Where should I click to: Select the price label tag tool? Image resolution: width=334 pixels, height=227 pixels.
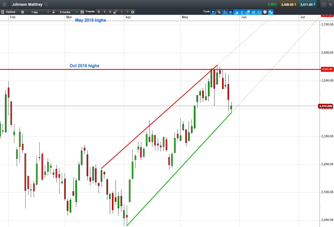(x=259, y=12)
